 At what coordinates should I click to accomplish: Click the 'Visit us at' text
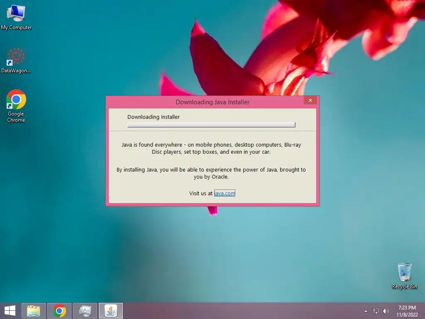[201, 194]
